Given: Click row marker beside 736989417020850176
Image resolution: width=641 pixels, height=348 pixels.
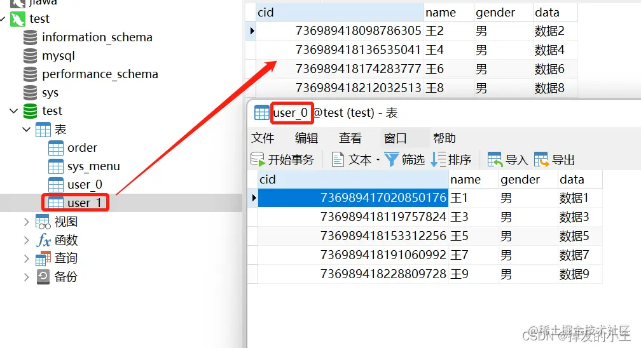Looking at the screenshot, I should 253,197.
